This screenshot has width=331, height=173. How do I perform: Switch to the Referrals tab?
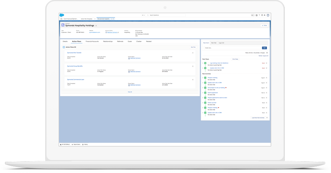tap(120, 41)
